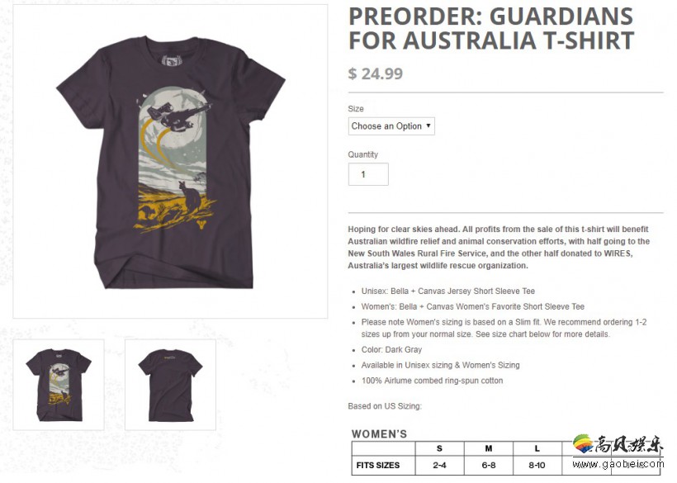
Task: Click the dropdown arrow in Size selector
Action: pyautogui.click(x=428, y=125)
